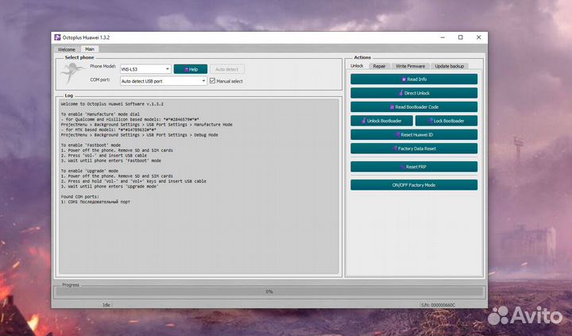Click the Reset FRP button
Image resolution: width=572 pixels, height=336 pixels.
tap(414, 167)
